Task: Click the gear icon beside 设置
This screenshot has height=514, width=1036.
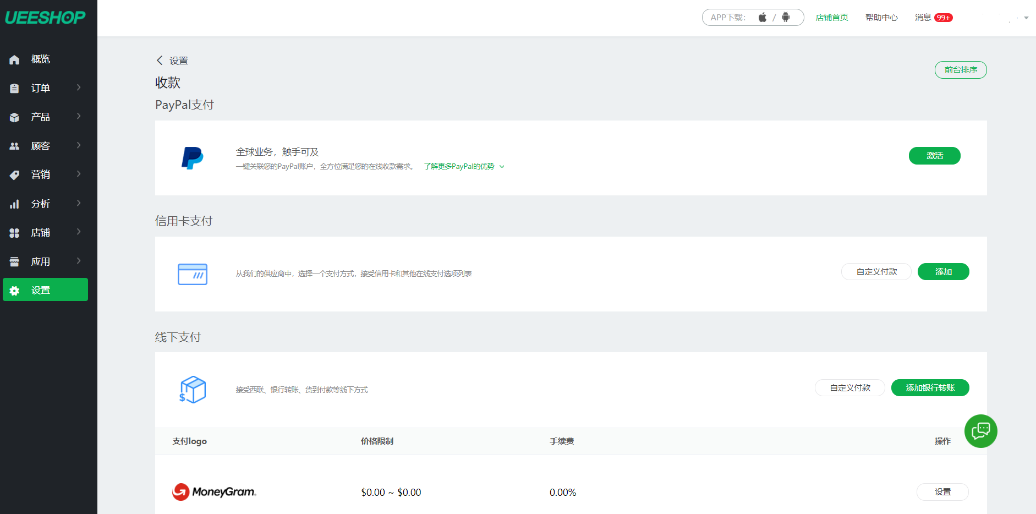Action: click(x=14, y=291)
